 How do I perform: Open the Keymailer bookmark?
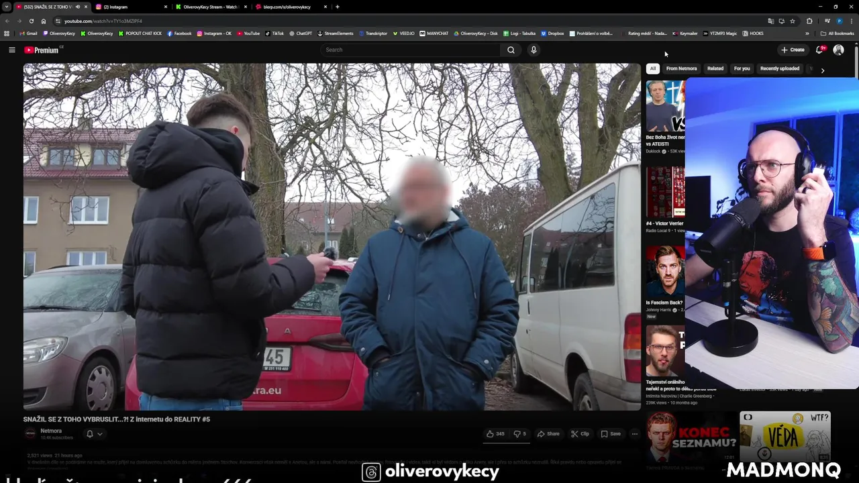[x=685, y=33]
